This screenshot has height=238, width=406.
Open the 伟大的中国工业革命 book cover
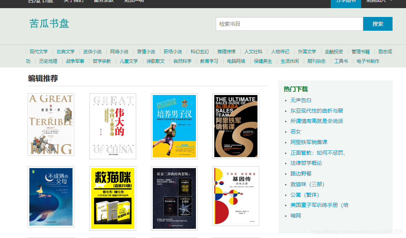click(113, 126)
